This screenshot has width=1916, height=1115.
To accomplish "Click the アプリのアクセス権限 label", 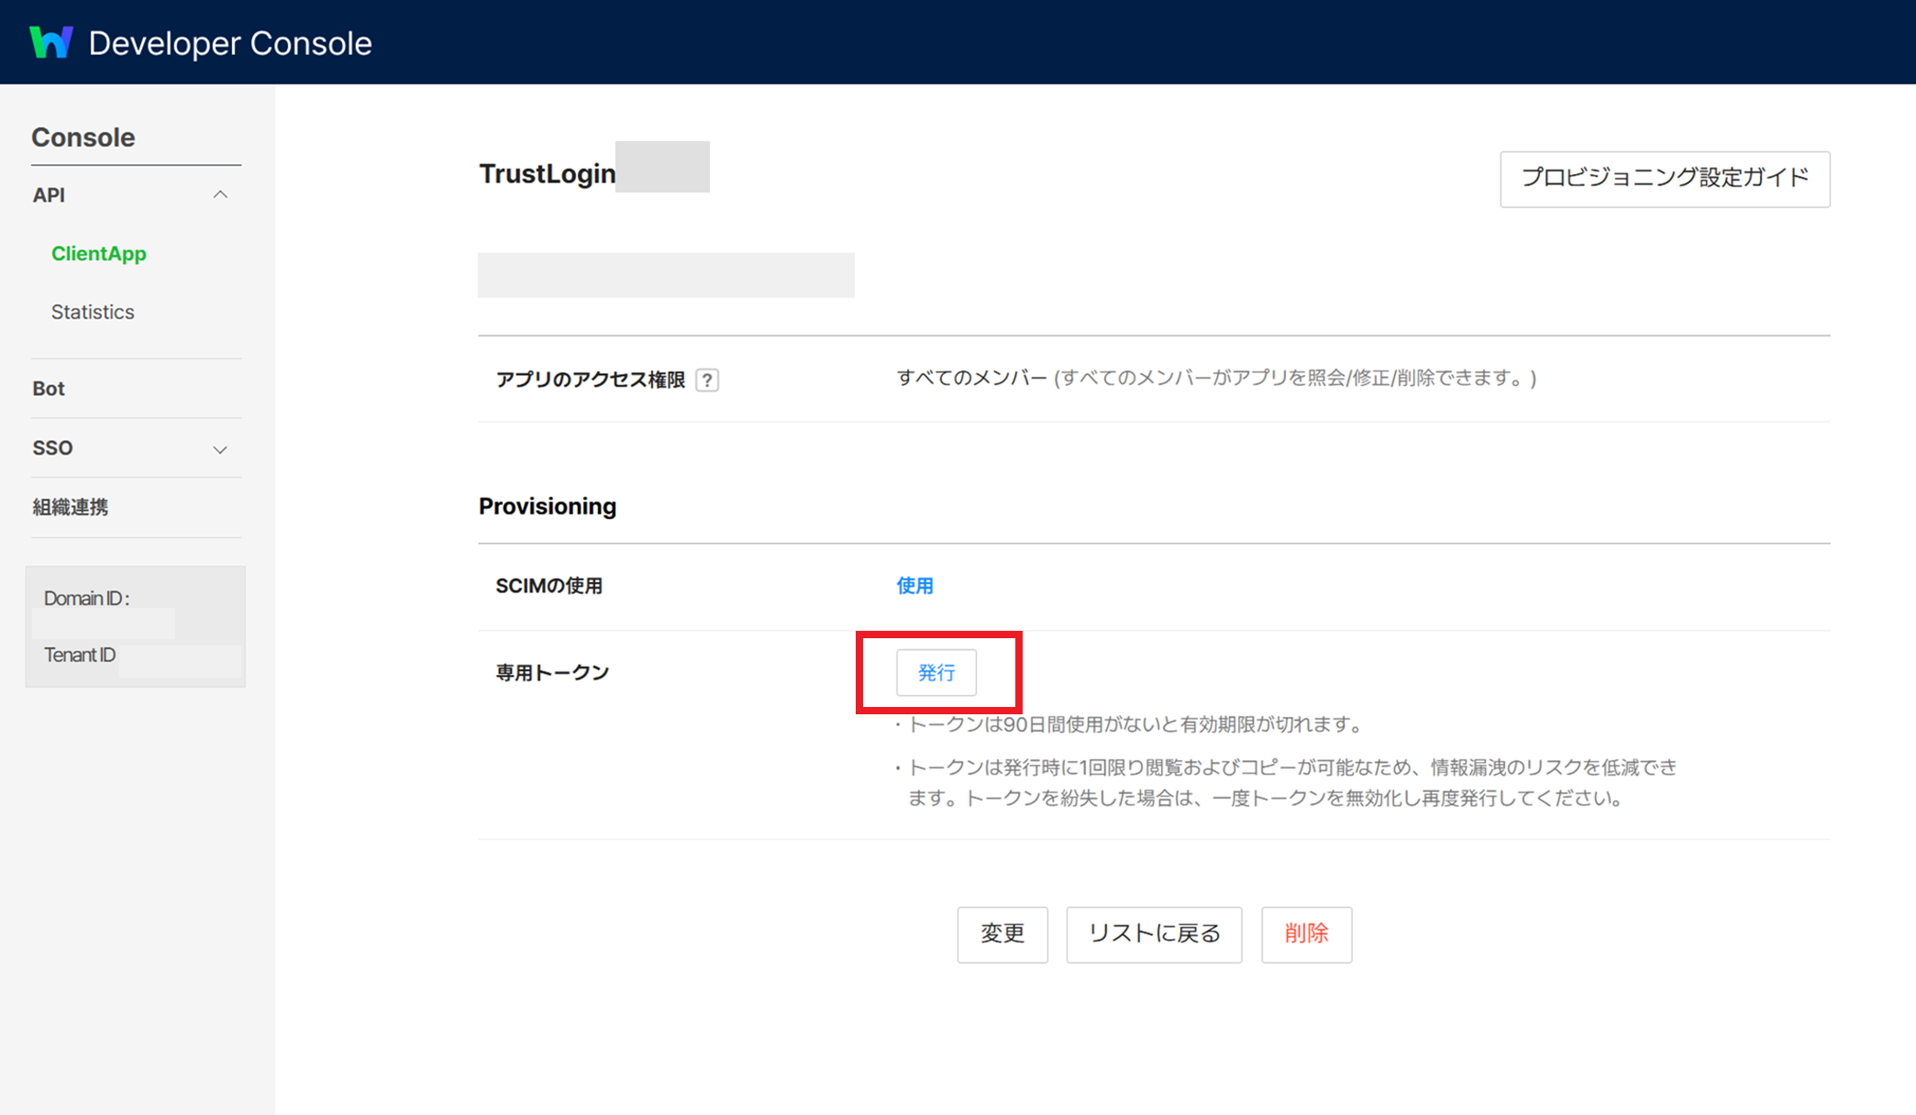I will click(x=591, y=380).
